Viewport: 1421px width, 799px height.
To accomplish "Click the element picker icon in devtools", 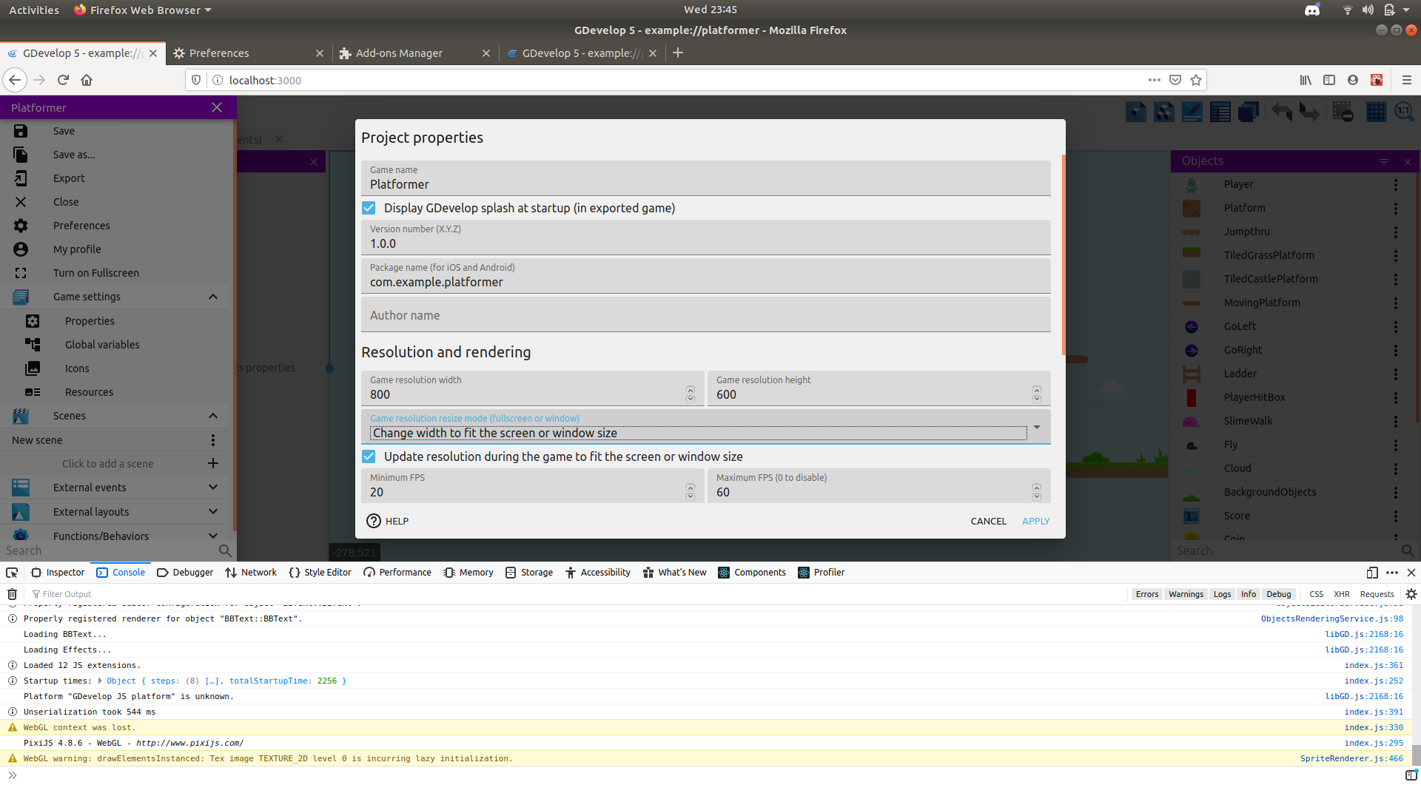I will coord(12,573).
